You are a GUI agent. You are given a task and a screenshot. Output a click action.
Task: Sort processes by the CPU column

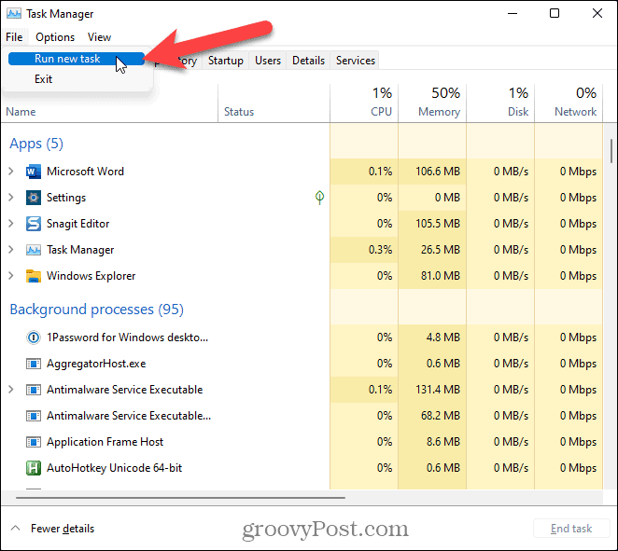(364, 103)
